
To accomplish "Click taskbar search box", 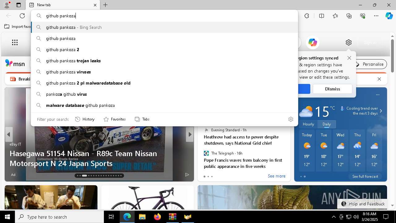I will click(x=59, y=217).
